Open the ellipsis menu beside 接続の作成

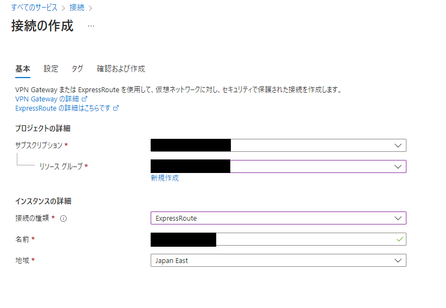(x=91, y=26)
